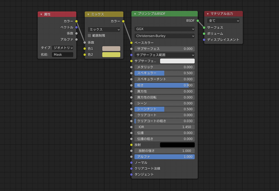
Task: Toggle the 範囲制限 checkbox
Action: (90, 36)
